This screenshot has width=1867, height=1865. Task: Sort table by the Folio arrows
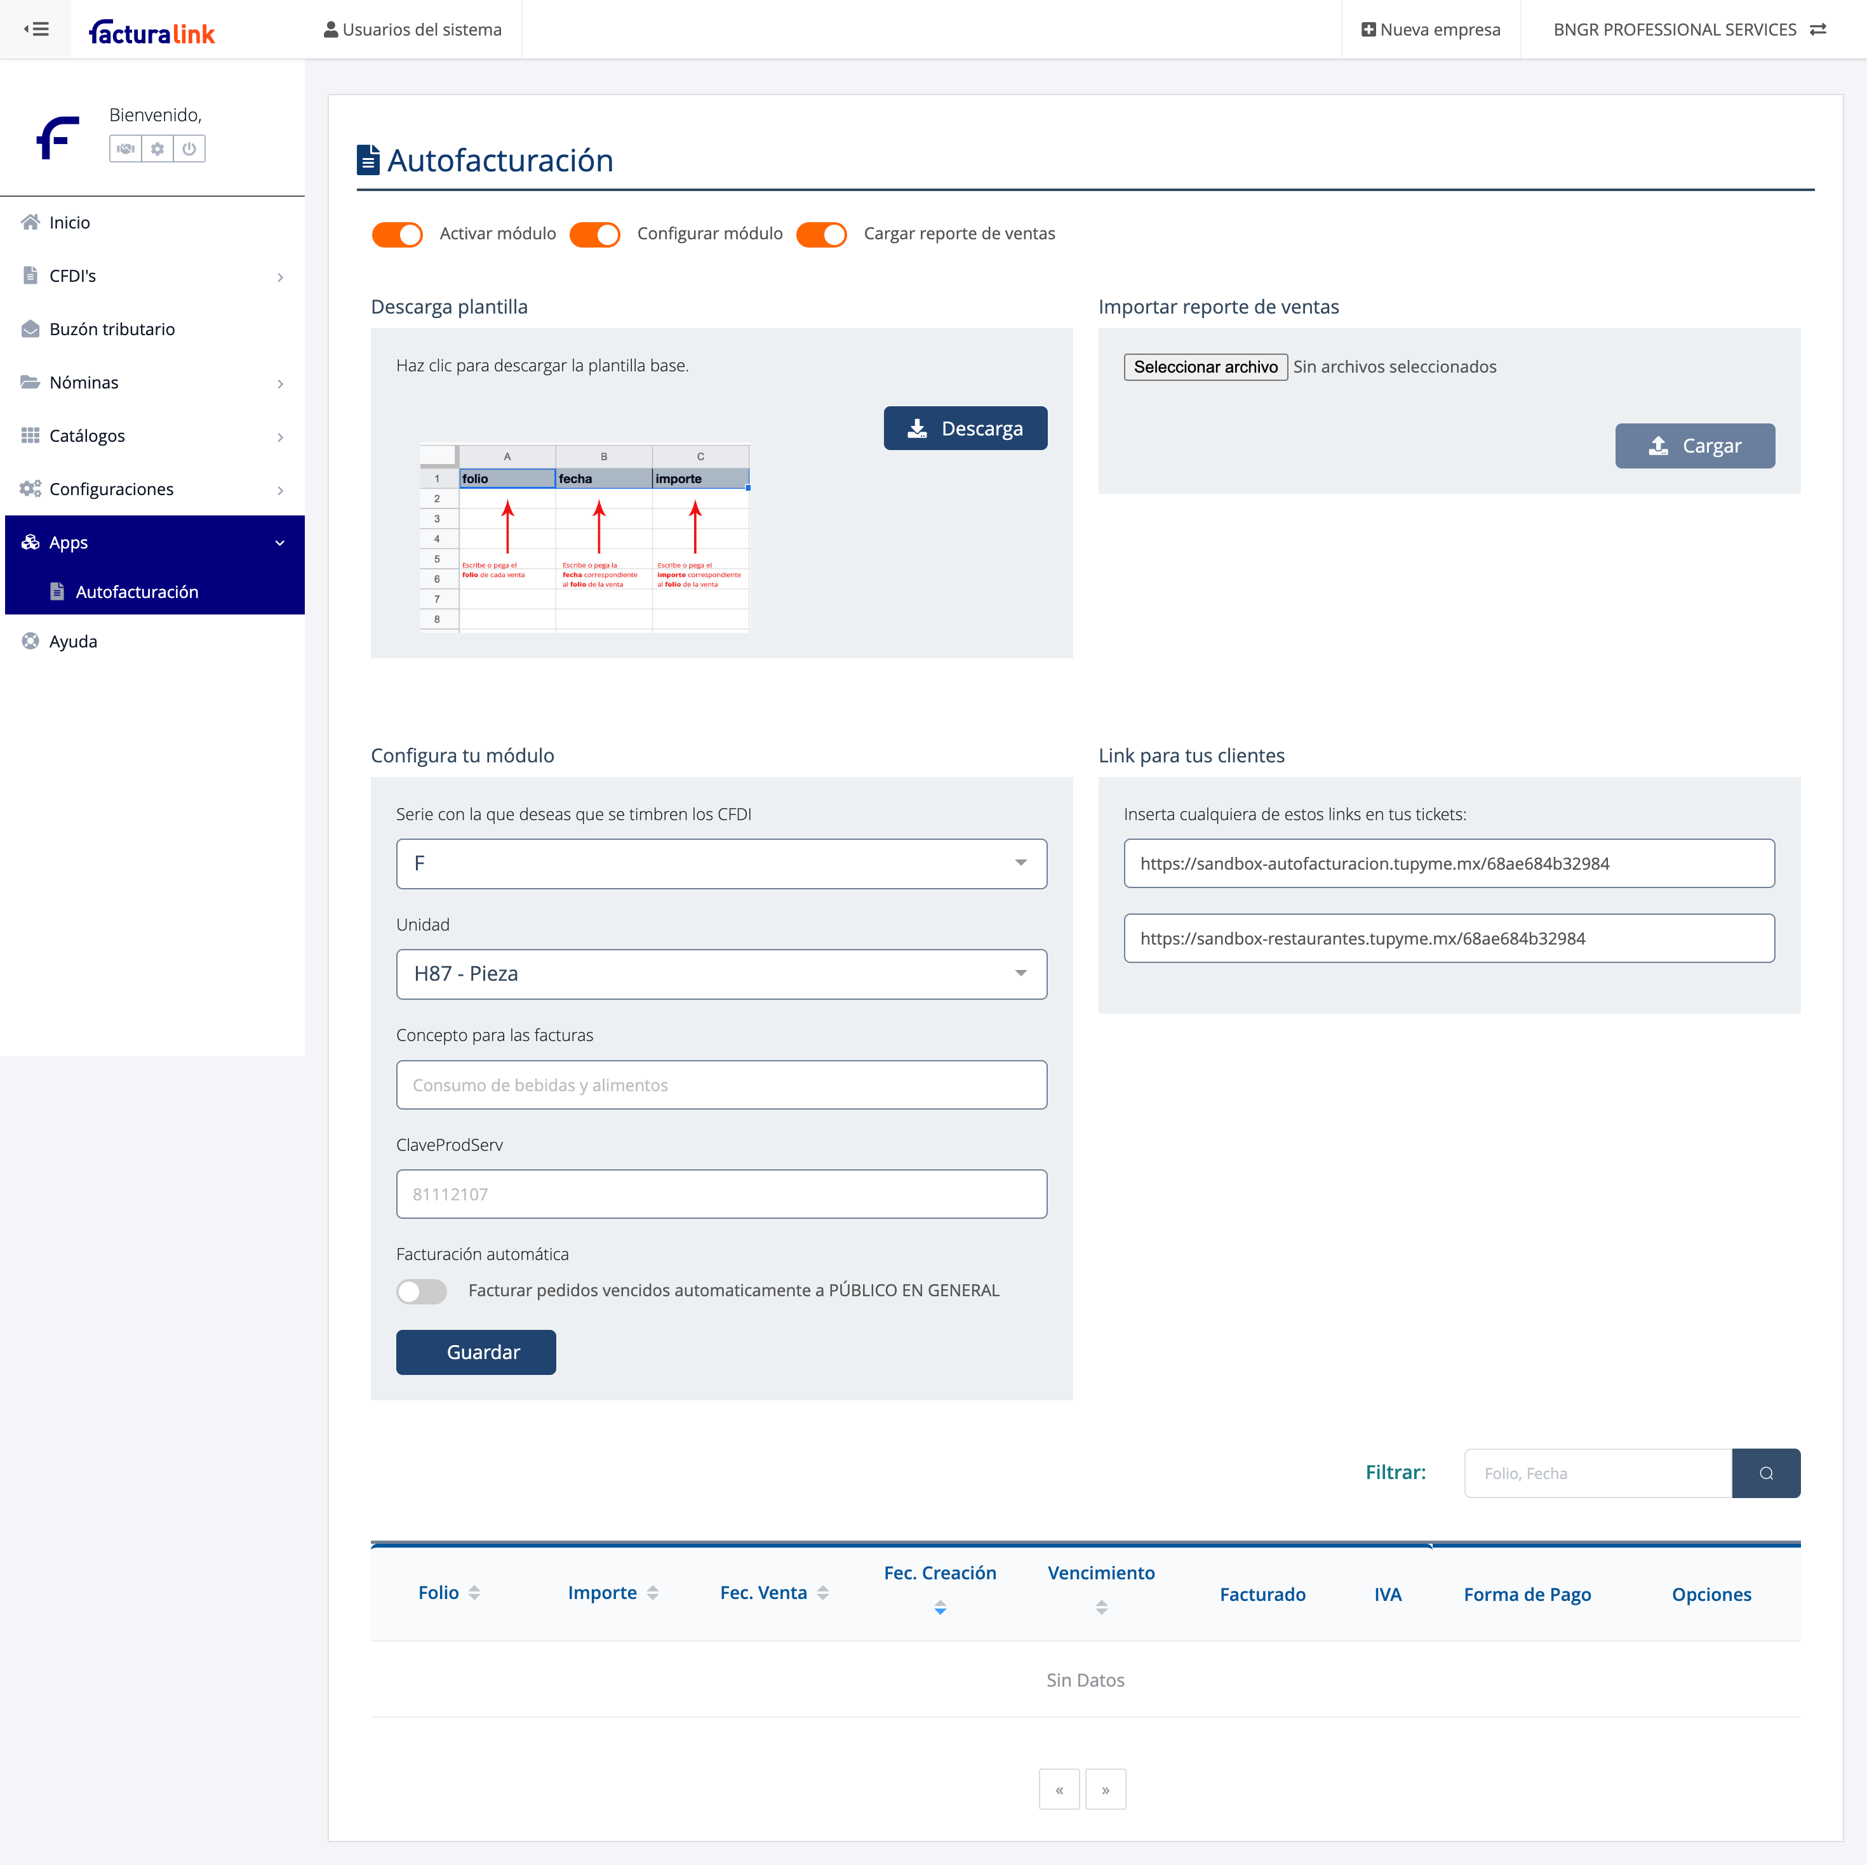[474, 1593]
